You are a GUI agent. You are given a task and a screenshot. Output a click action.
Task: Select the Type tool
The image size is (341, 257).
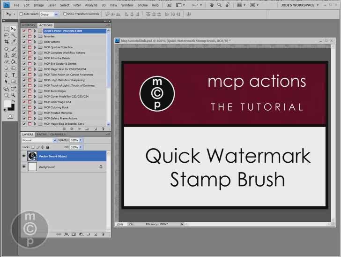pyautogui.click(x=13, y=75)
